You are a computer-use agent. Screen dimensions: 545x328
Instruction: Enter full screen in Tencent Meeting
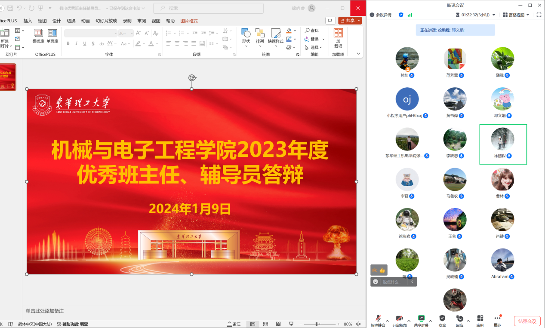pos(539,15)
